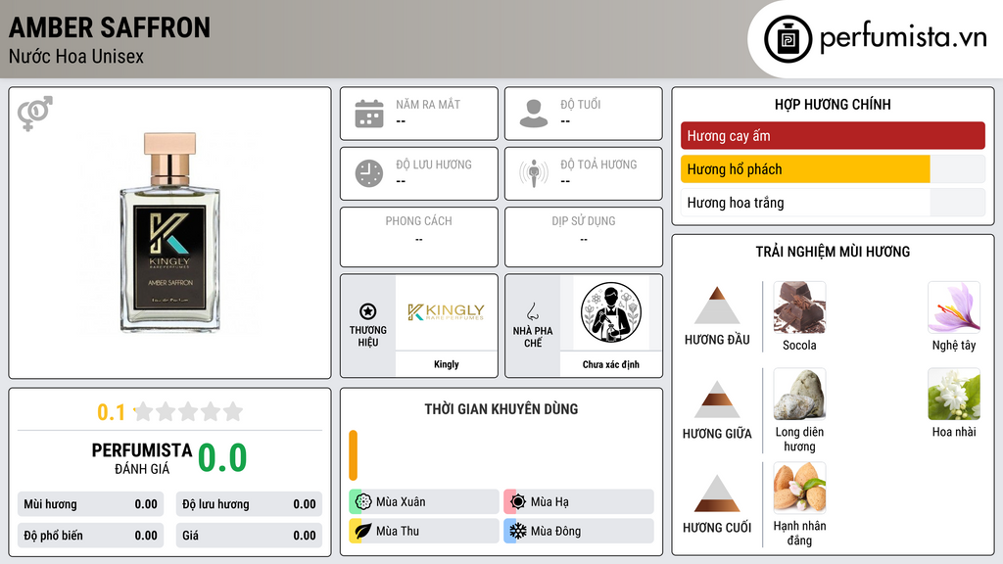Click the sillage icon beside Độ toả hương
The width and height of the screenshot is (1003, 564).
click(x=534, y=173)
